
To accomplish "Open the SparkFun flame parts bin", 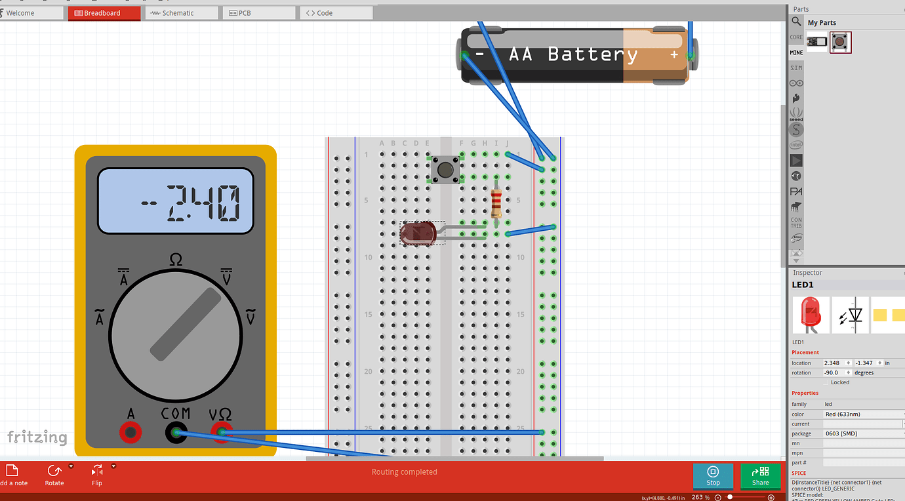I will 796,98.
